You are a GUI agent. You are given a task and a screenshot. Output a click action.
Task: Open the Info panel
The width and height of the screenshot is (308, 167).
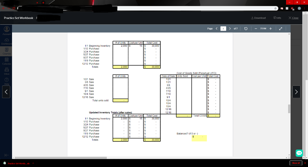pyautogui.click(x=277, y=18)
